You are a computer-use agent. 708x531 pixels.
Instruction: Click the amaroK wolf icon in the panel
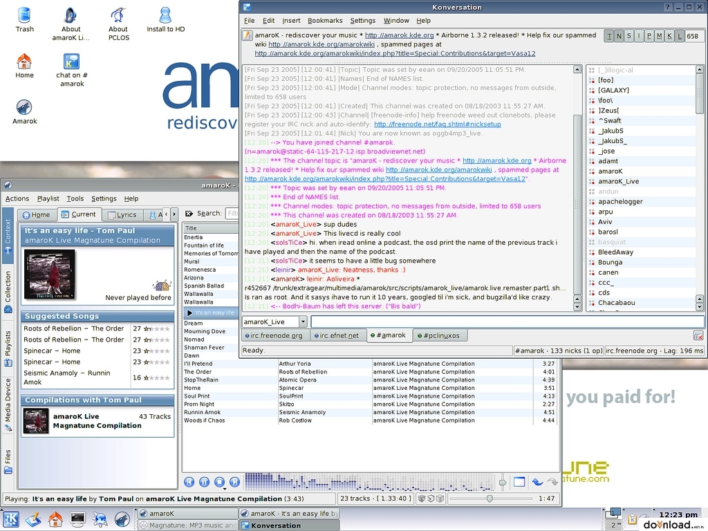(122, 519)
